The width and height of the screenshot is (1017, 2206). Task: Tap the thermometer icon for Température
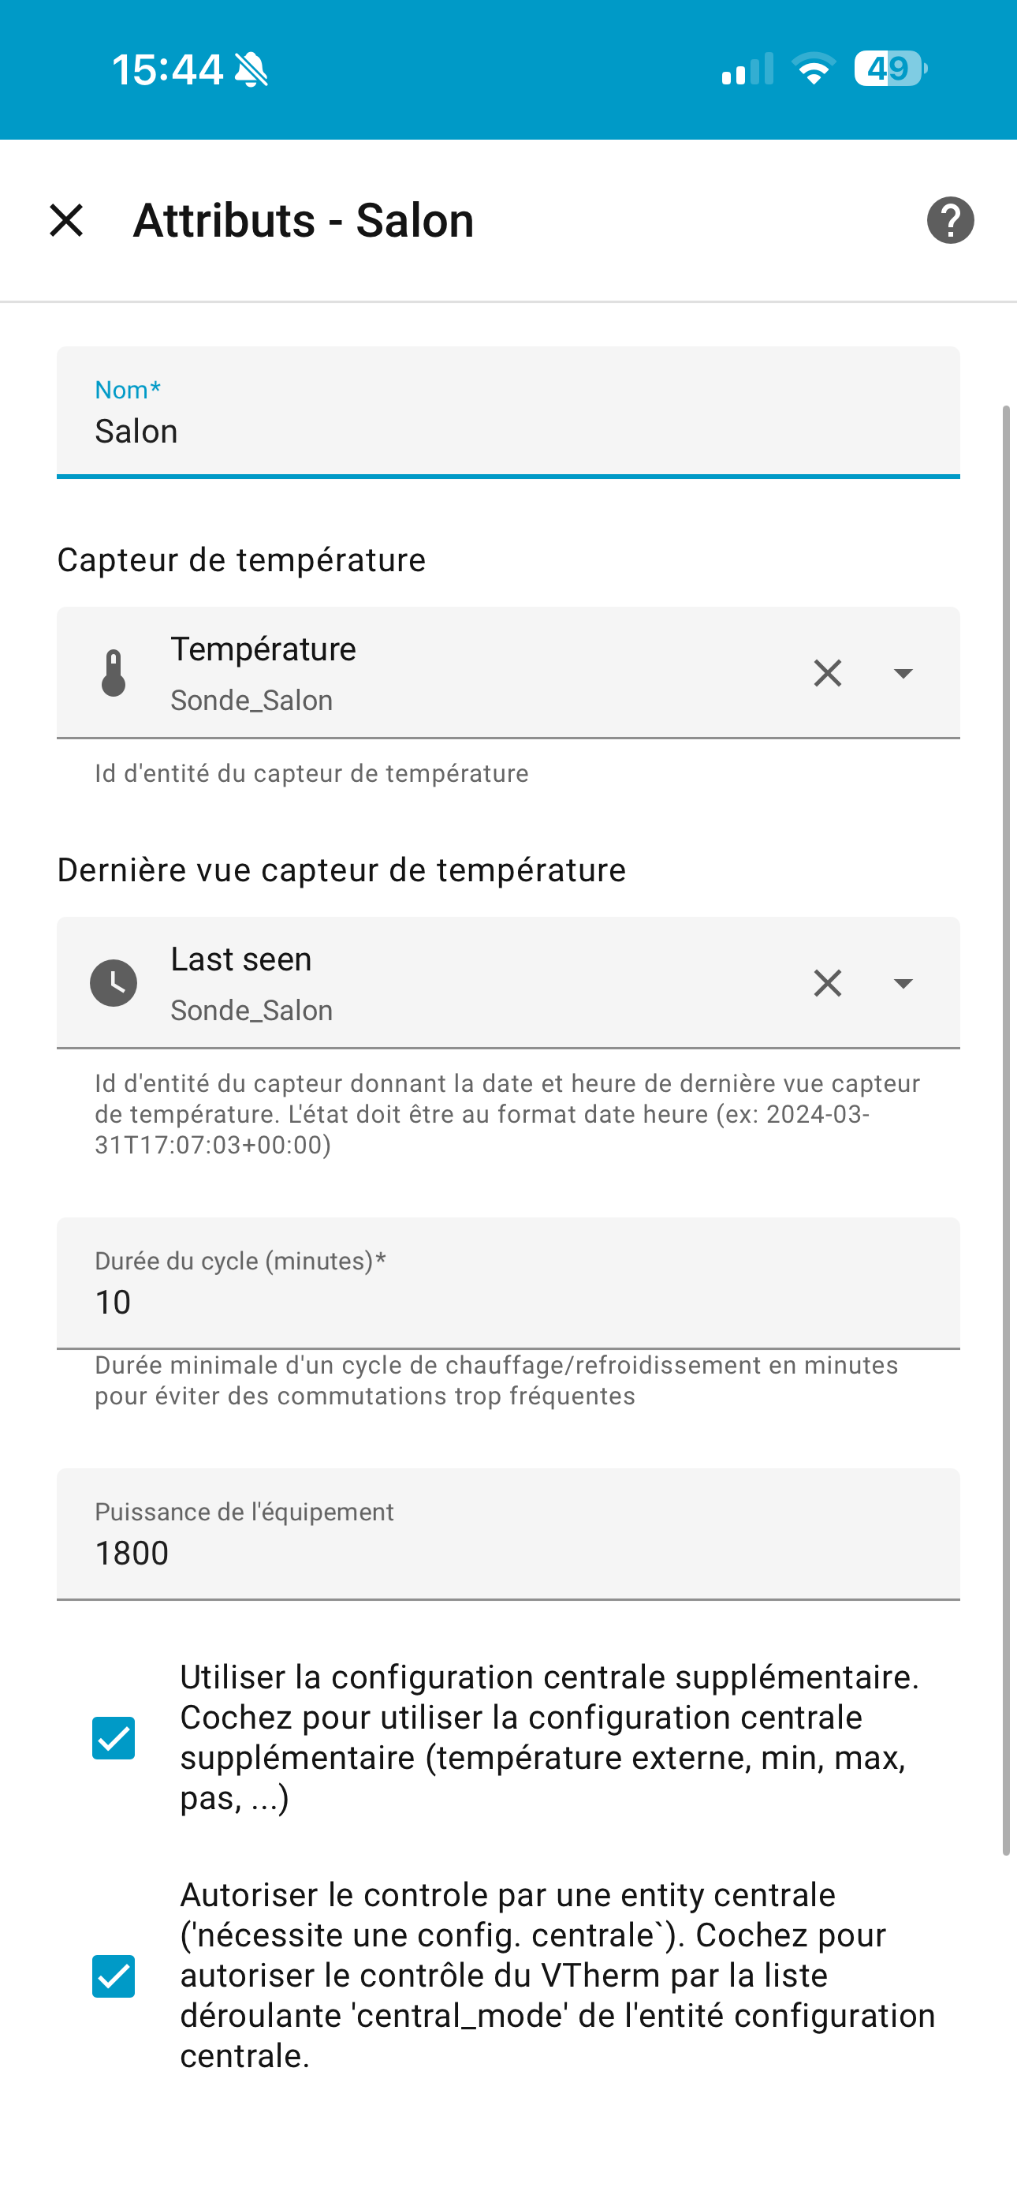pyautogui.click(x=113, y=673)
